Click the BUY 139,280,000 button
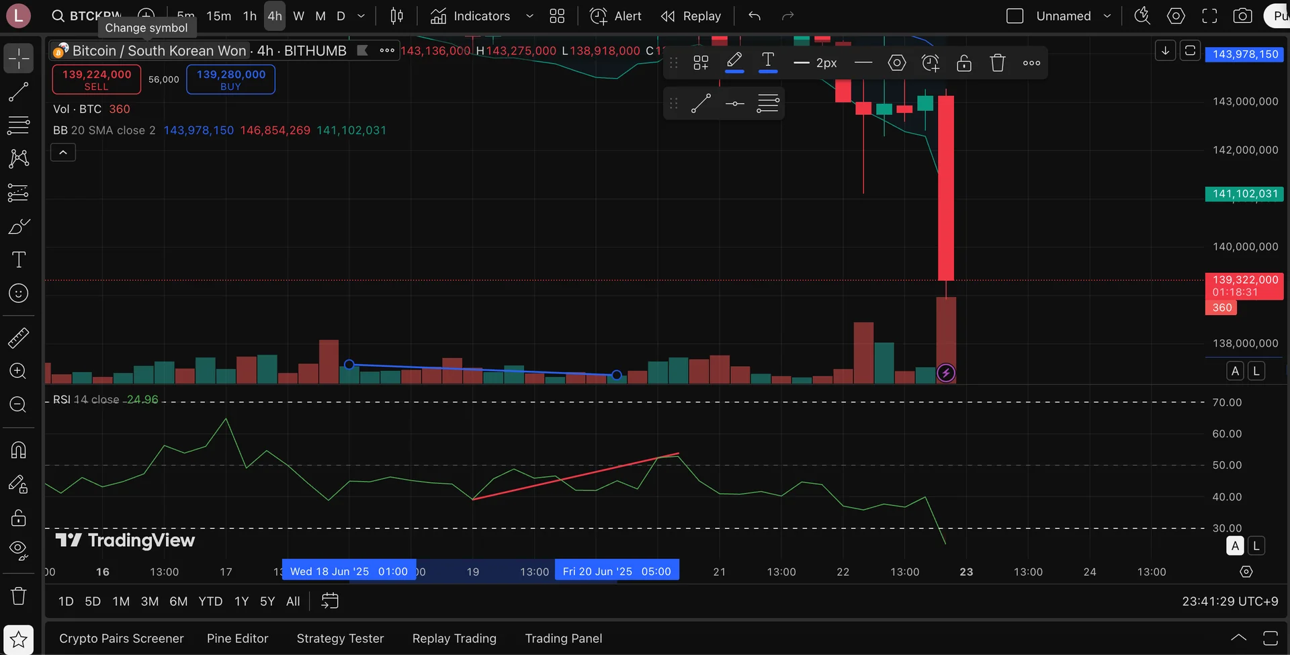This screenshot has height=655, width=1290. point(230,79)
